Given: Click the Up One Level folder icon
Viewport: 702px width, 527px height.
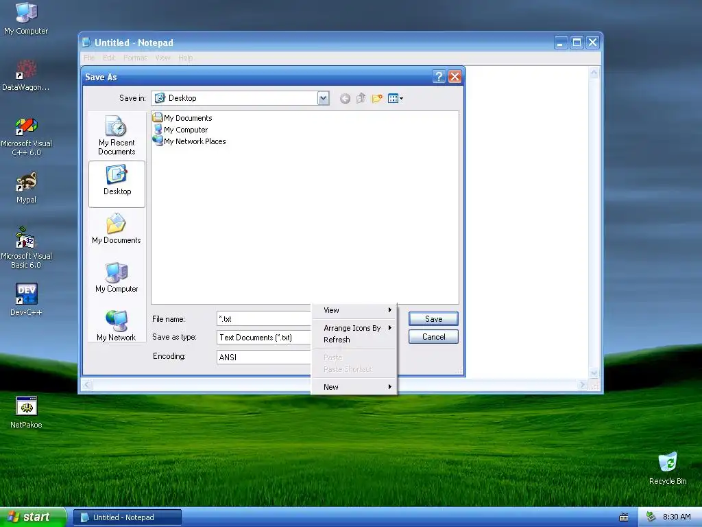Looking at the screenshot, I should [361, 98].
